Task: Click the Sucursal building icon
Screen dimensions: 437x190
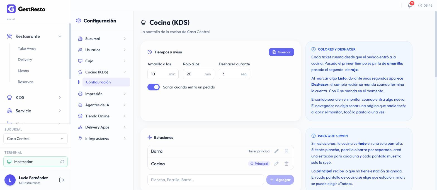Action: [x=80, y=39]
